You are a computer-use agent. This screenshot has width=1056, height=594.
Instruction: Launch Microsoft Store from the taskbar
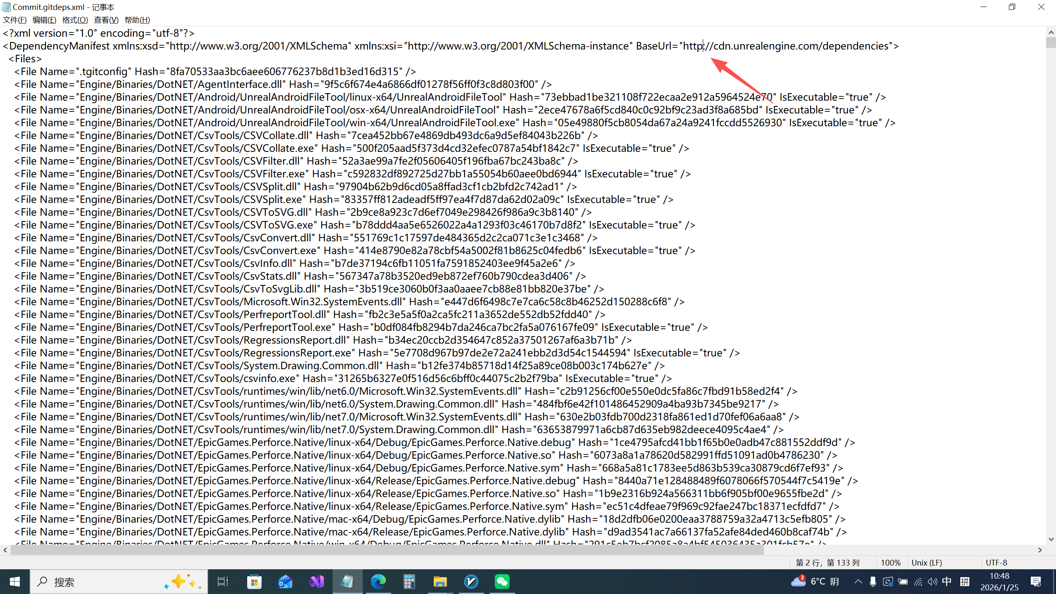pyautogui.click(x=254, y=582)
